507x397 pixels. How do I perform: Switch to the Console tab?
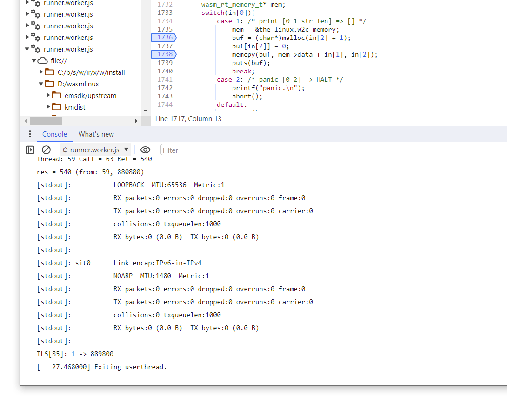(54, 134)
